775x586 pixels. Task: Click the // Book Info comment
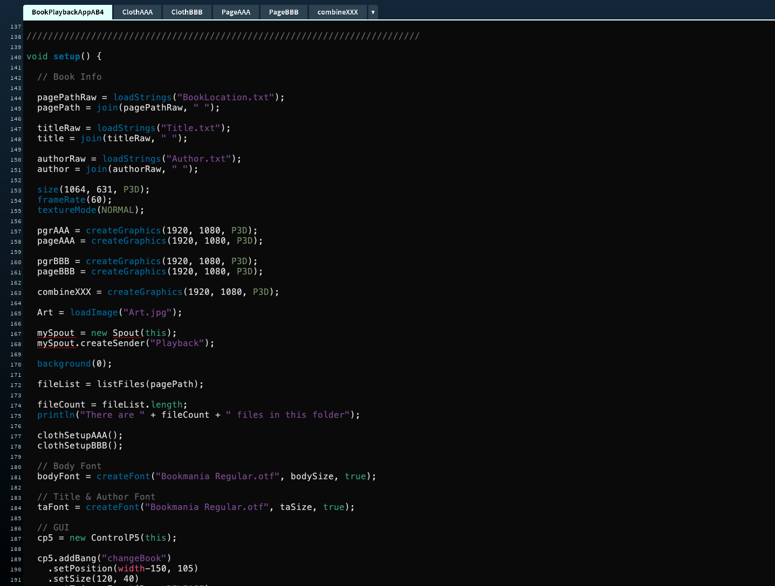click(x=70, y=77)
